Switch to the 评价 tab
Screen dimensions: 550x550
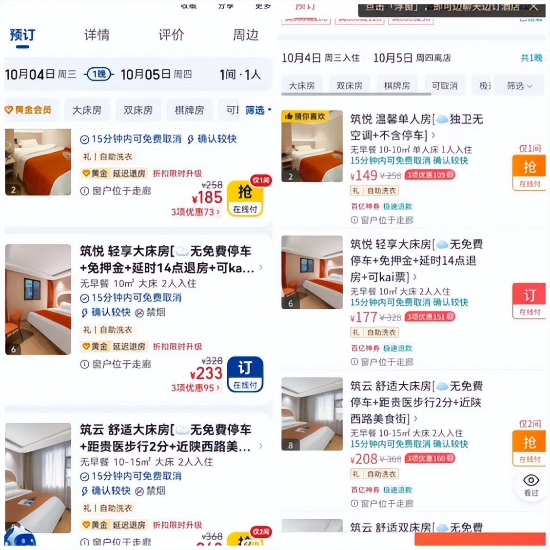coord(171,35)
